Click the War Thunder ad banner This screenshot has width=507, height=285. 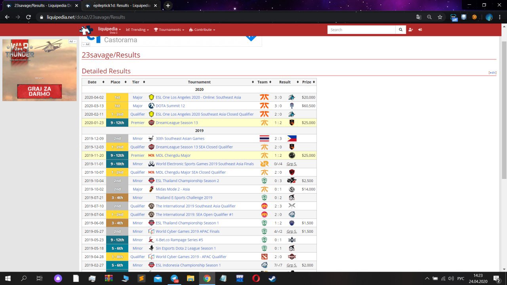39,69
